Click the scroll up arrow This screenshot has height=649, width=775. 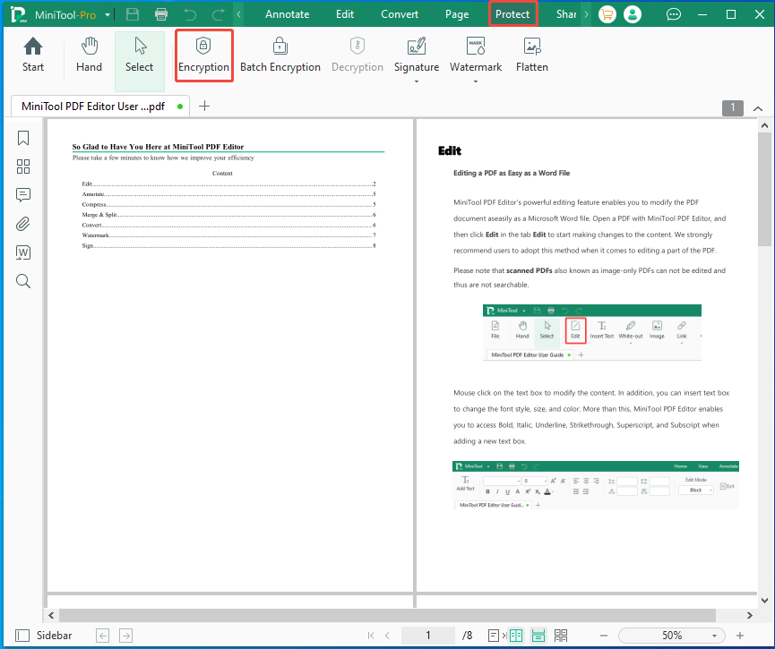coord(764,125)
